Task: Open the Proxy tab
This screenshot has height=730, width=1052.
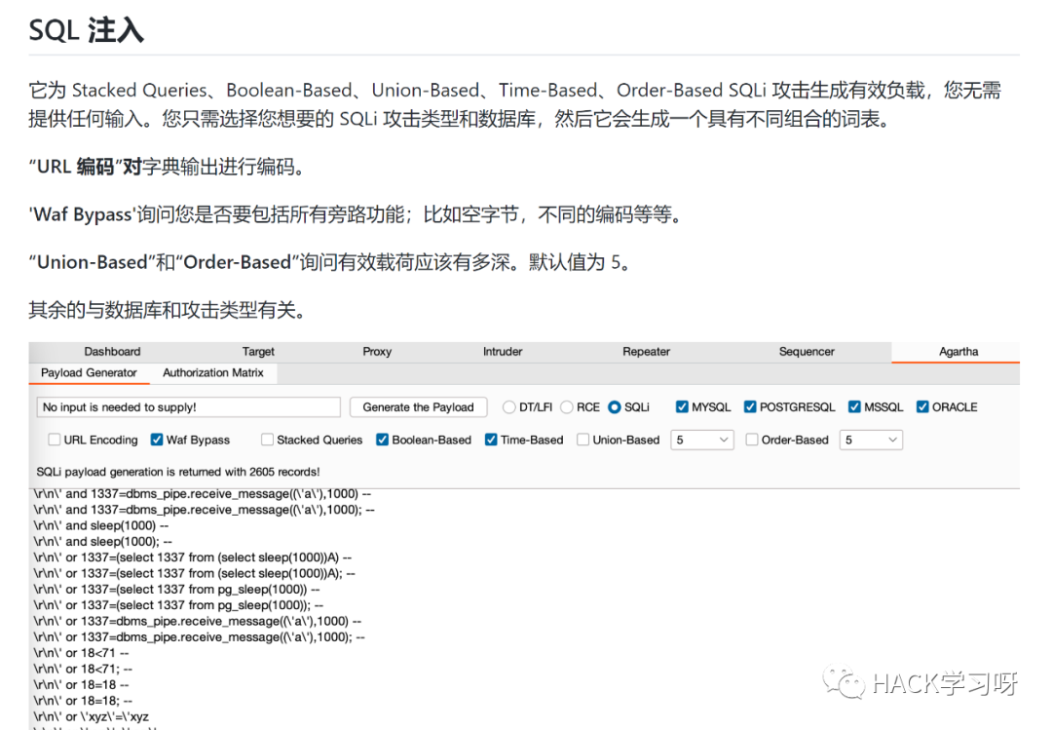Action: 377,351
